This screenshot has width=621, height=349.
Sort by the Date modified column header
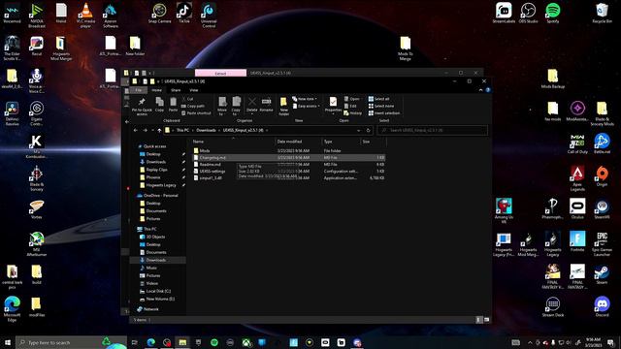pos(298,142)
